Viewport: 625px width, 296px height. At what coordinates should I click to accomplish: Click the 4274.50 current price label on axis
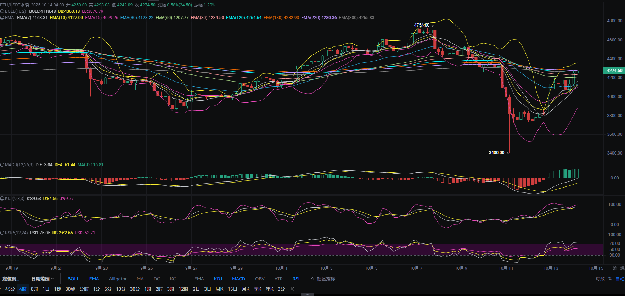pos(614,71)
